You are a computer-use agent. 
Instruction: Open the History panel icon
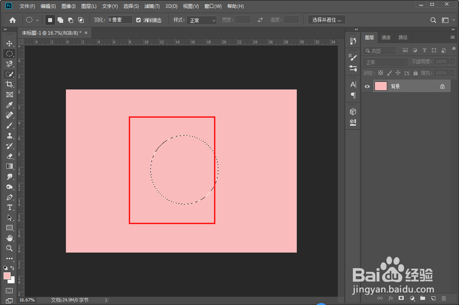(x=353, y=41)
